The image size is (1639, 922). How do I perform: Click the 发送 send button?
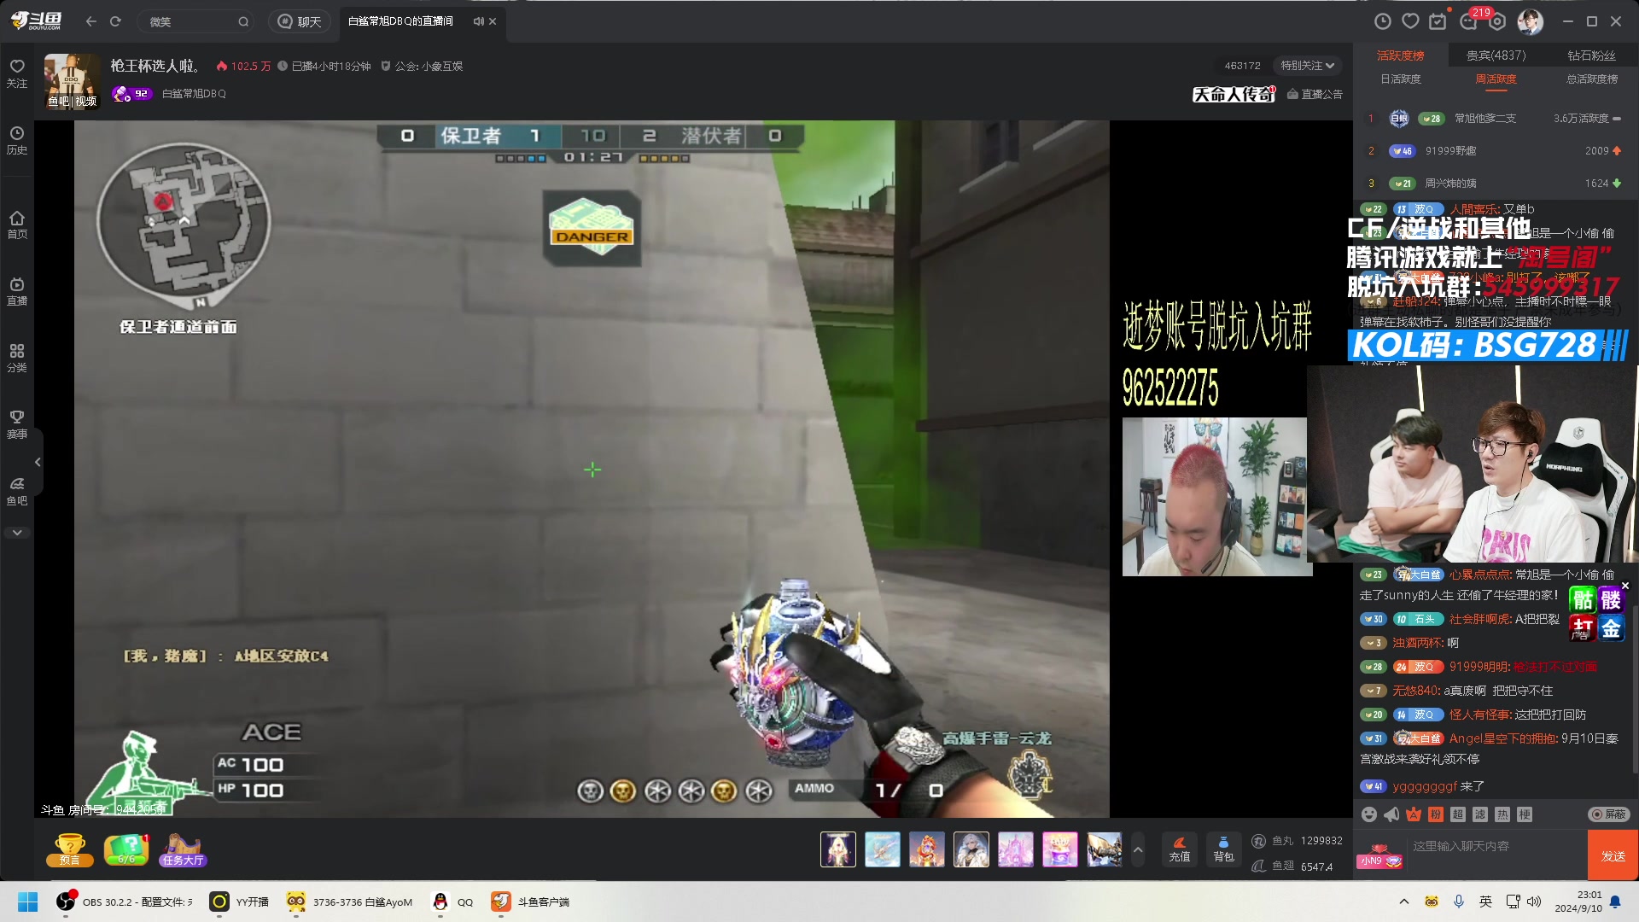tap(1613, 855)
